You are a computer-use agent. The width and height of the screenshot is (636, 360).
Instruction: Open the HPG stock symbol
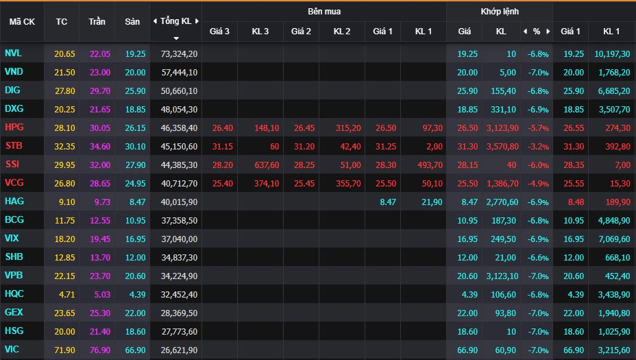pos(14,128)
